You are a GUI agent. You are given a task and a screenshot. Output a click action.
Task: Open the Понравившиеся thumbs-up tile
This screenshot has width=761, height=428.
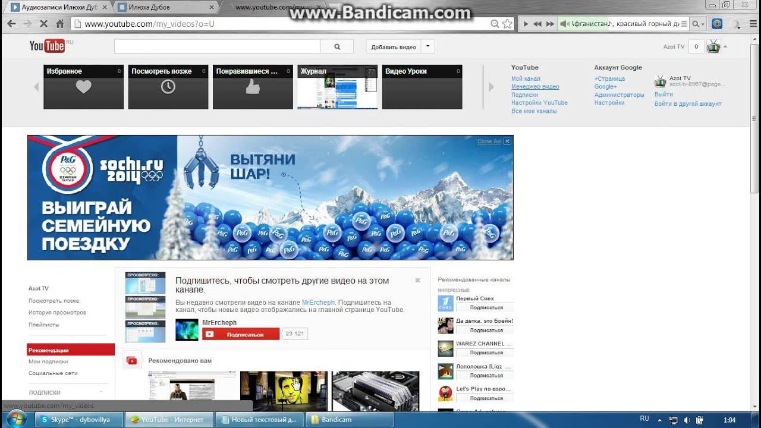point(253,87)
